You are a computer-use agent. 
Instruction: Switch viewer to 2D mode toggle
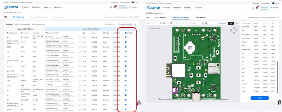click(203, 23)
